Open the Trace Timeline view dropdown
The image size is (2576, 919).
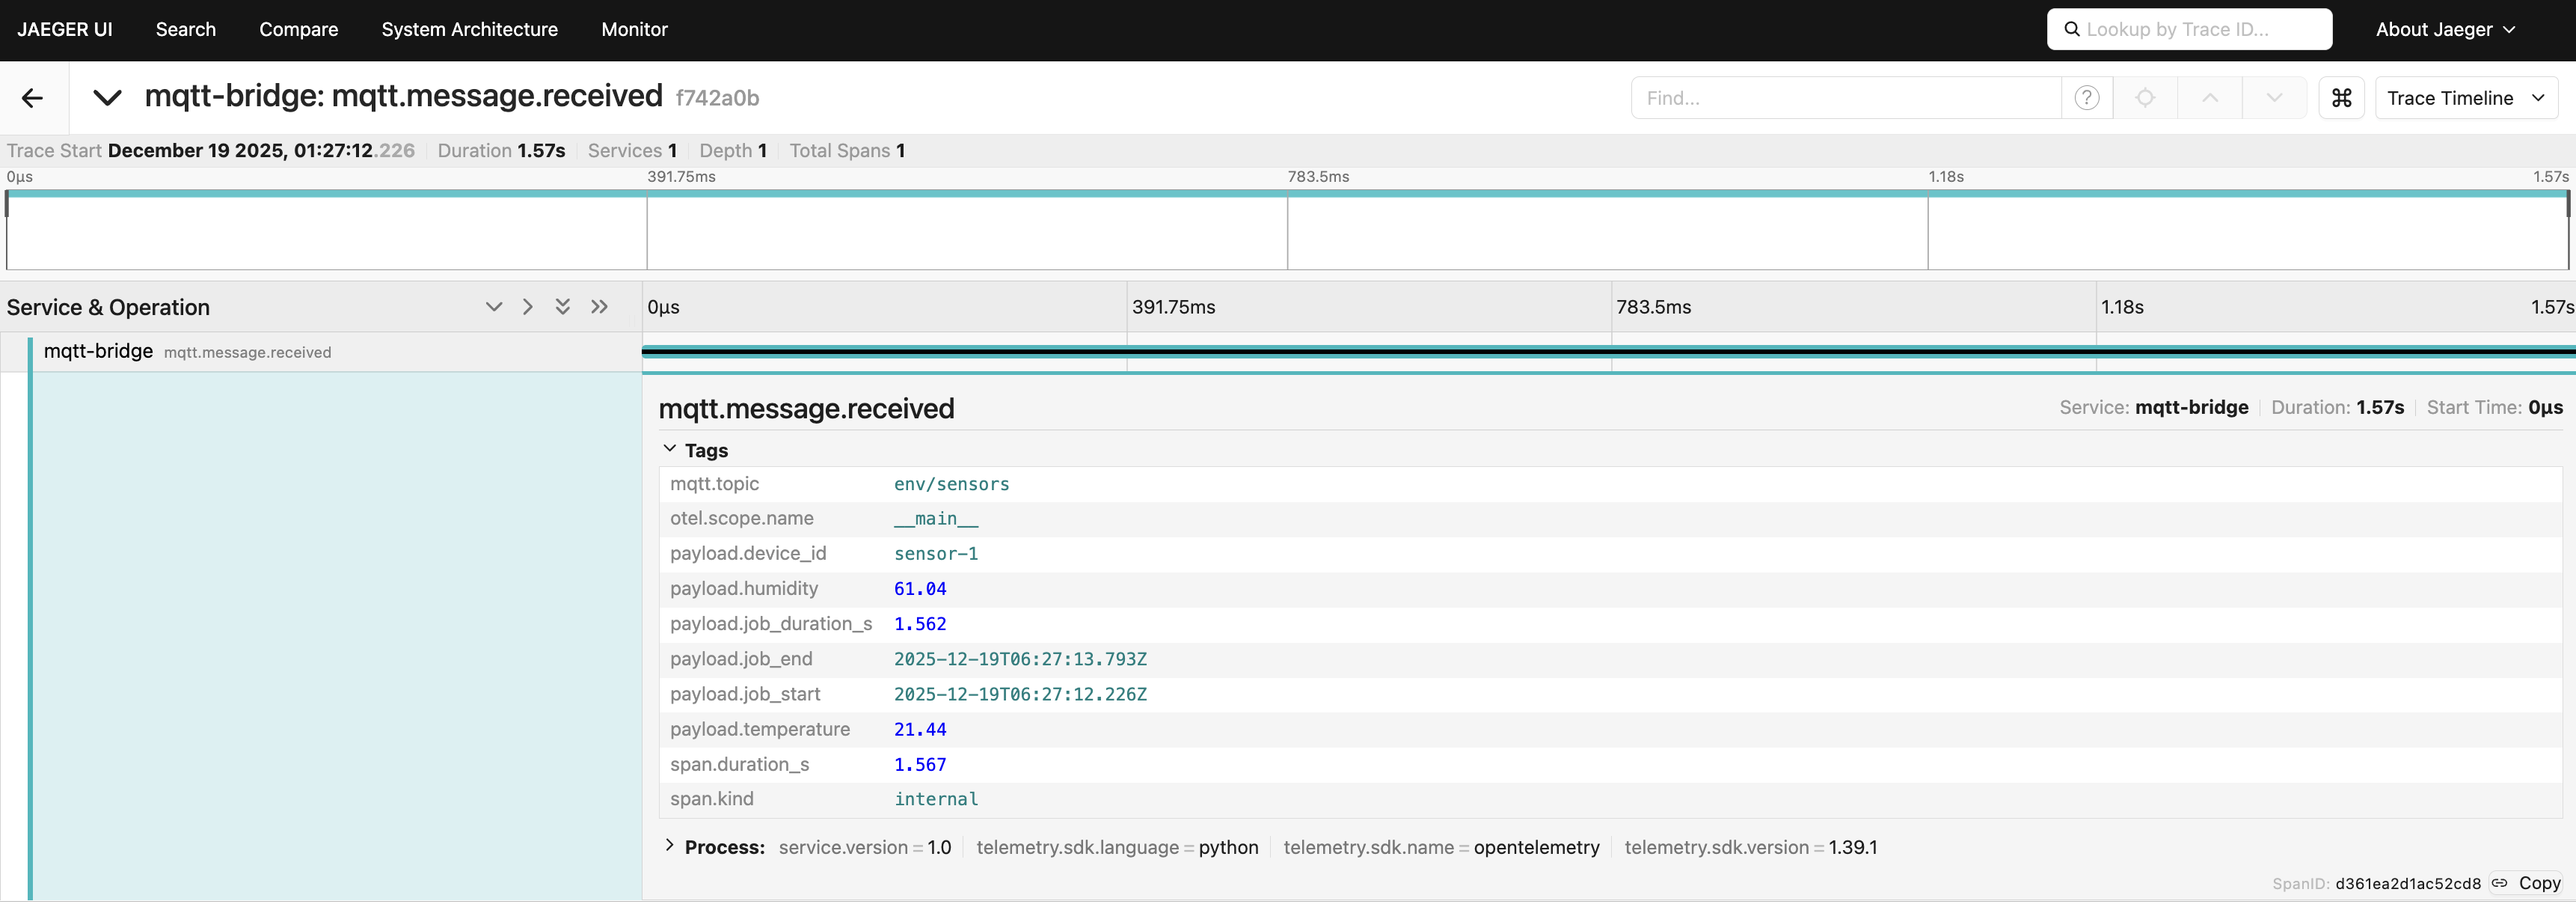(2465, 98)
